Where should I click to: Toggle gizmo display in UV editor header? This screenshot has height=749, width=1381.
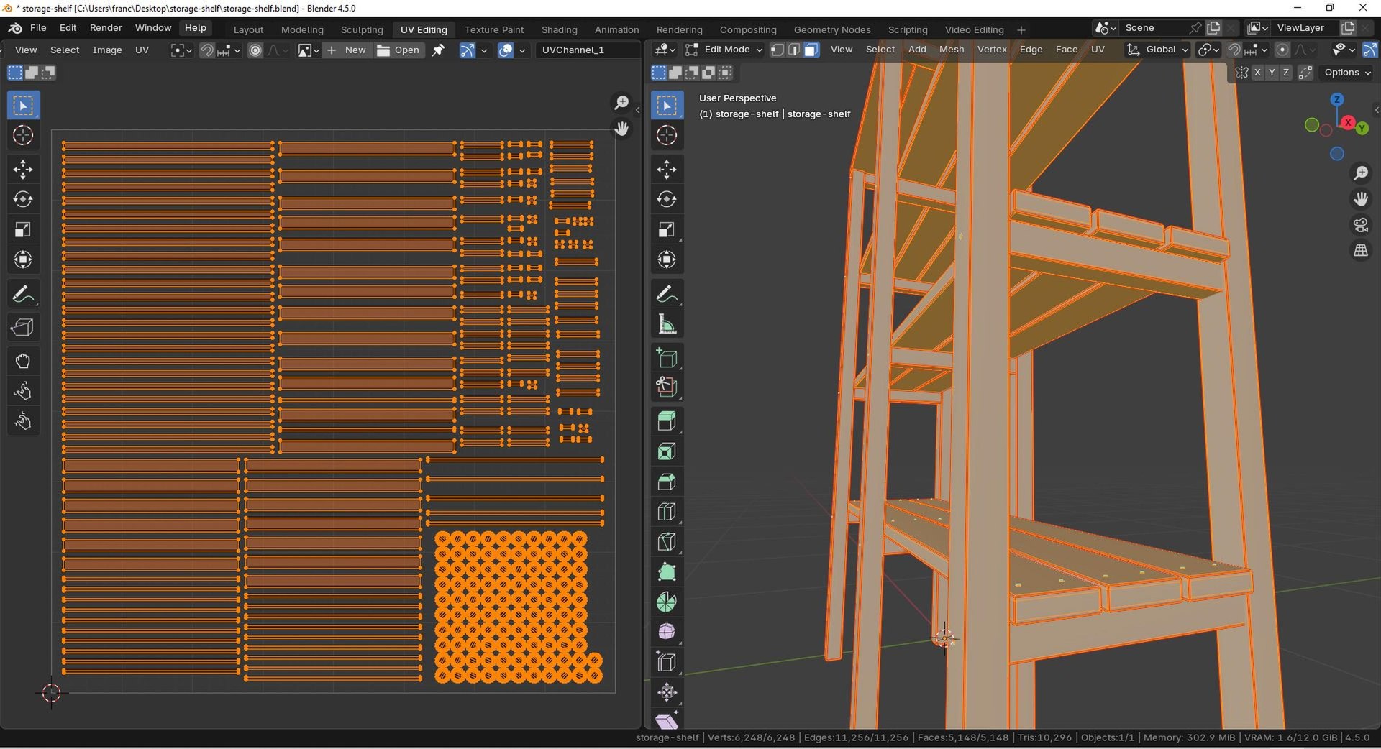(x=468, y=50)
